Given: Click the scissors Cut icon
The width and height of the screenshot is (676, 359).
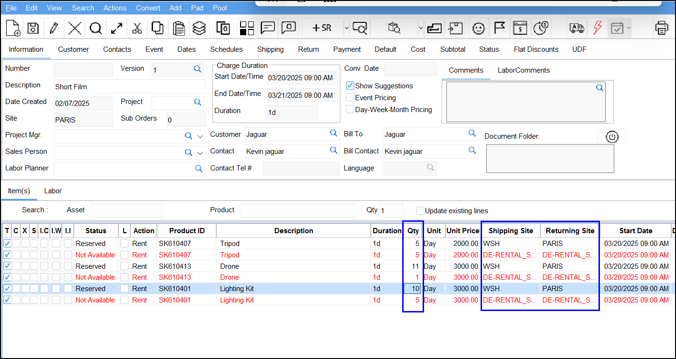Looking at the screenshot, I should (x=137, y=28).
